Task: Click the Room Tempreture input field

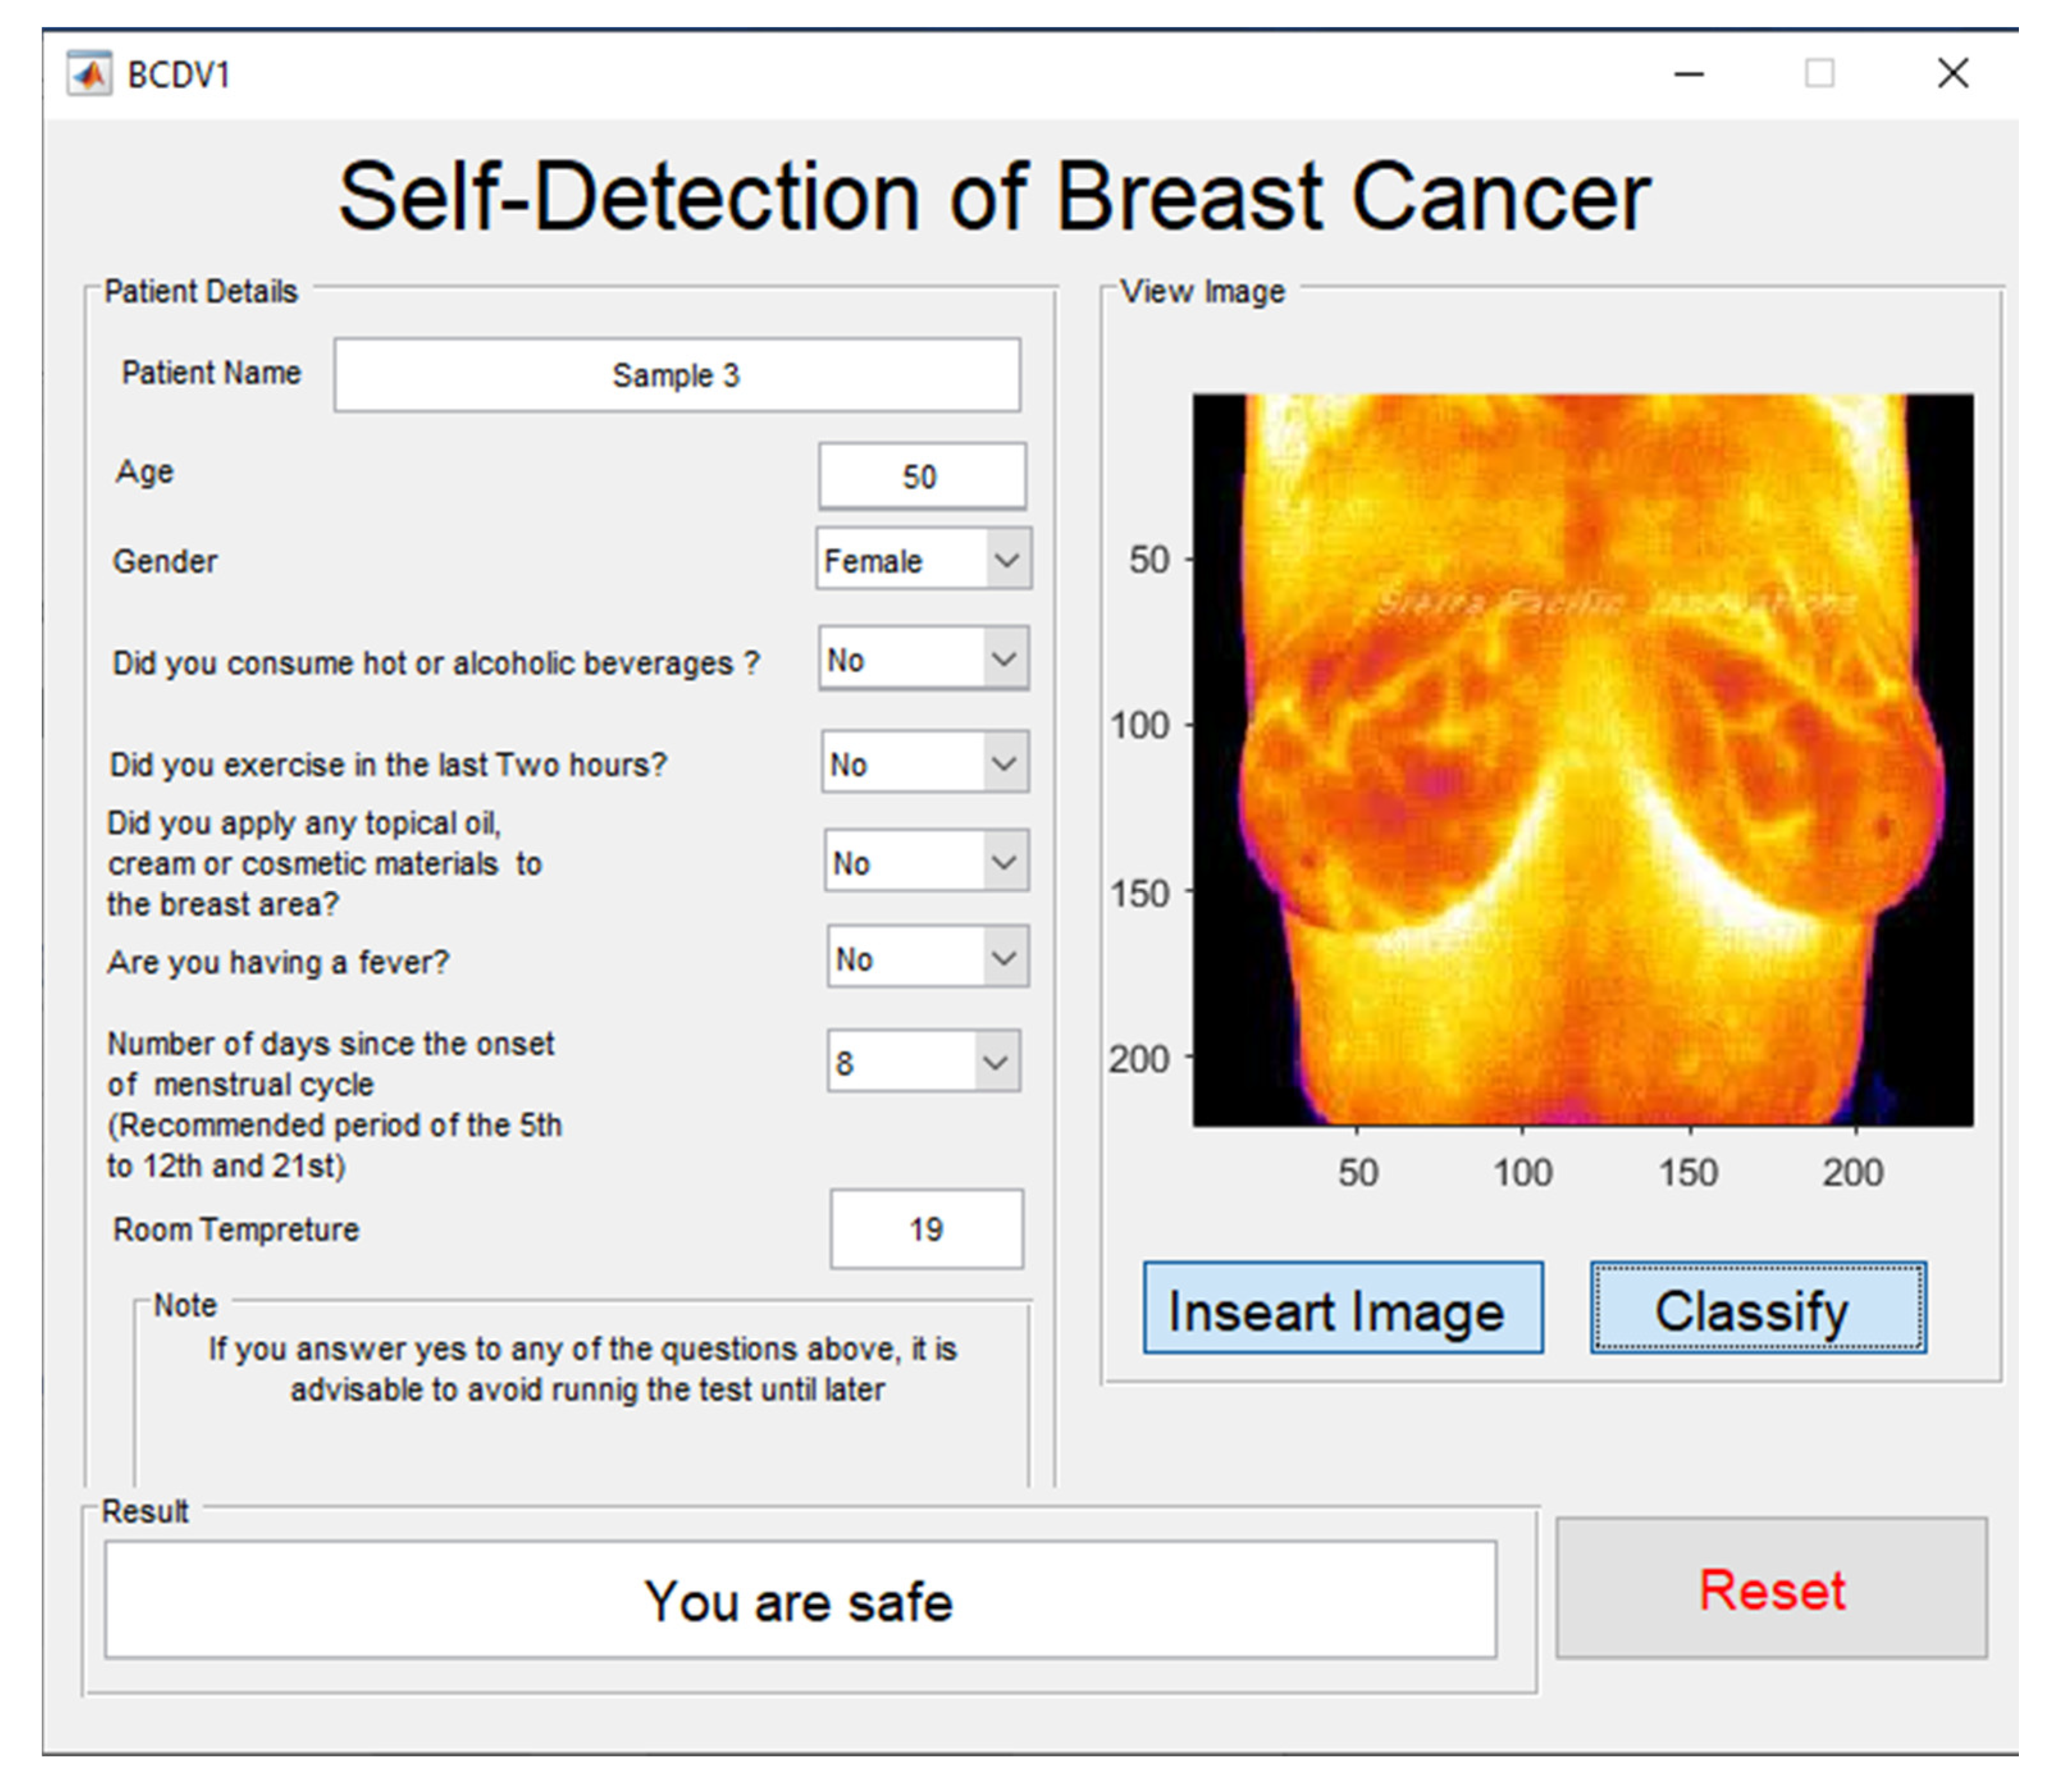Action: (x=926, y=1229)
